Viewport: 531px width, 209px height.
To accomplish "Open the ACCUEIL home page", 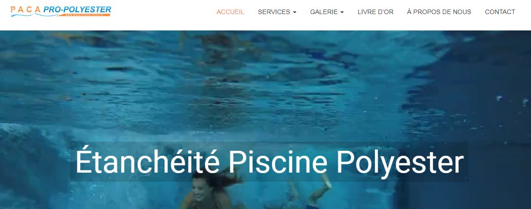I will 230,12.
